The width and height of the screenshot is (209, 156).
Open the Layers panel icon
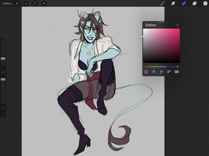(x=195, y=3)
